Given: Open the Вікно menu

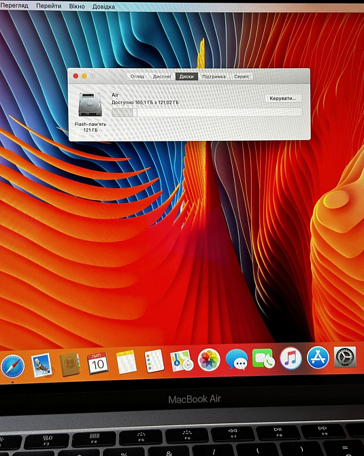Looking at the screenshot, I should tap(77, 6).
